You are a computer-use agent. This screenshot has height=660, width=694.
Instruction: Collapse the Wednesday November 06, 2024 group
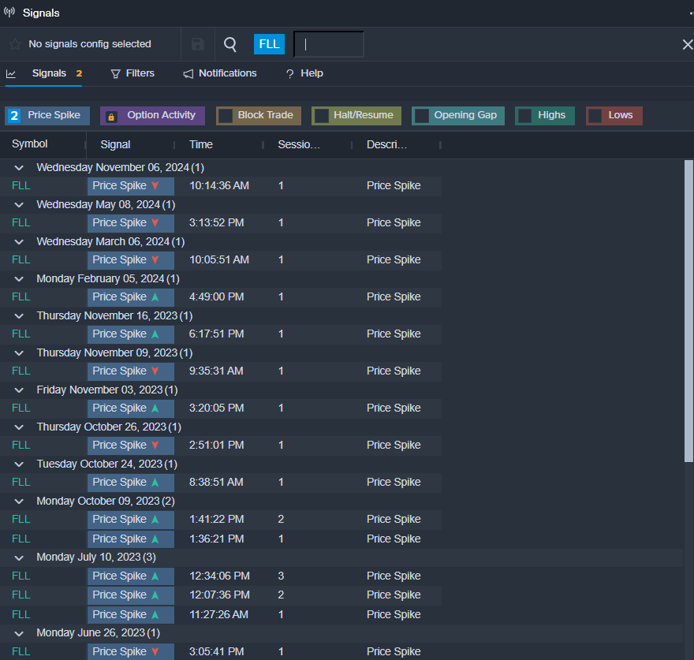coord(19,168)
